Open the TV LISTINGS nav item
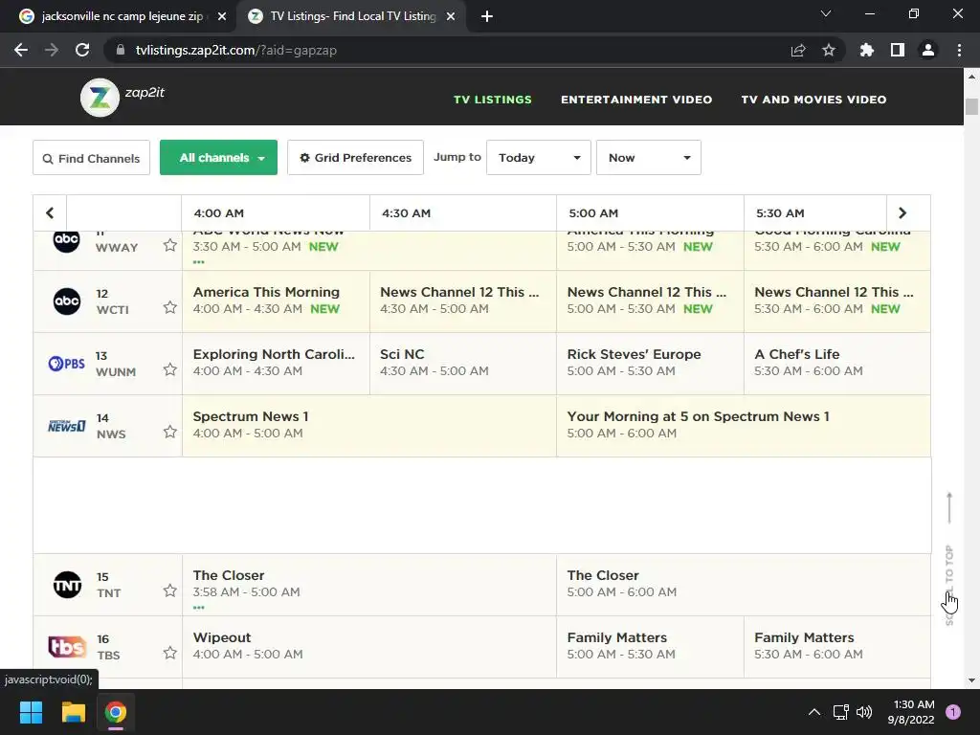 pos(493,100)
